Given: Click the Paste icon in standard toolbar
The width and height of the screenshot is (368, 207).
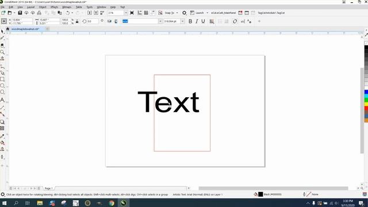Looking at the screenshot, I should click(60, 13).
